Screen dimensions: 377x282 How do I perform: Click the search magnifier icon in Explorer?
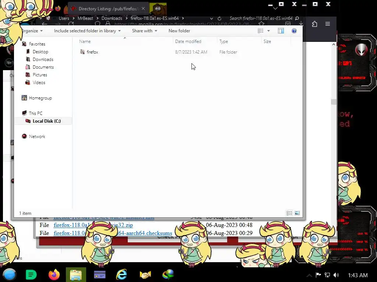(297, 18)
